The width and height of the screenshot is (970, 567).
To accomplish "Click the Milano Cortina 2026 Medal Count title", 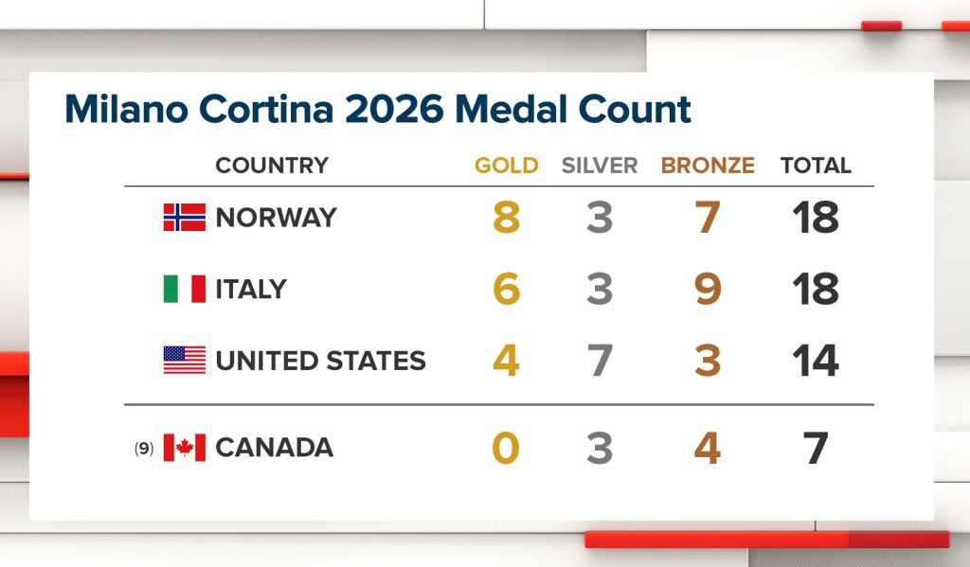I will point(377,110).
